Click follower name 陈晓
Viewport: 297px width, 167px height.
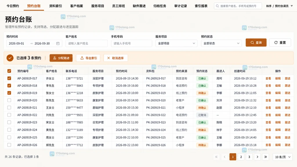click(219, 122)
